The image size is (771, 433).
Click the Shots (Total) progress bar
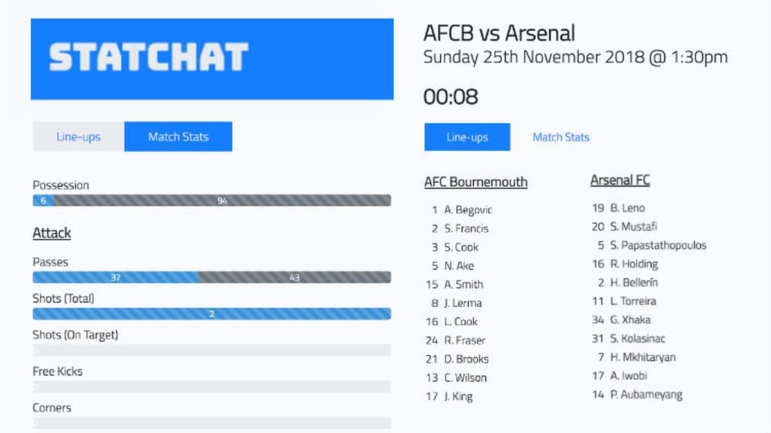211,314
